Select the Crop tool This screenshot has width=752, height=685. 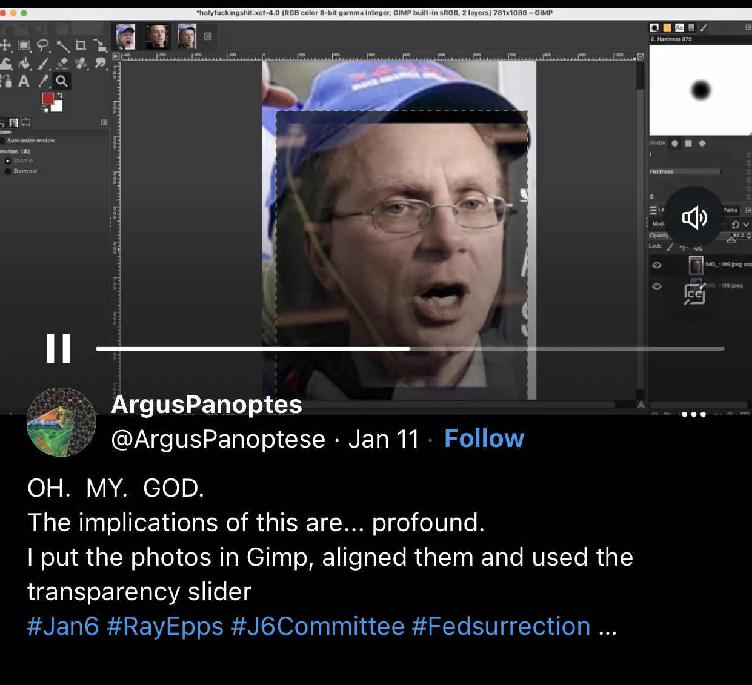(x=81, y=45)
